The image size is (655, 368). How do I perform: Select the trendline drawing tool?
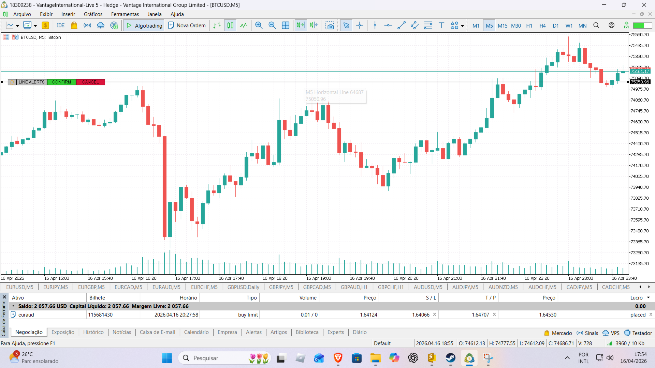click(x=402, y=26)
